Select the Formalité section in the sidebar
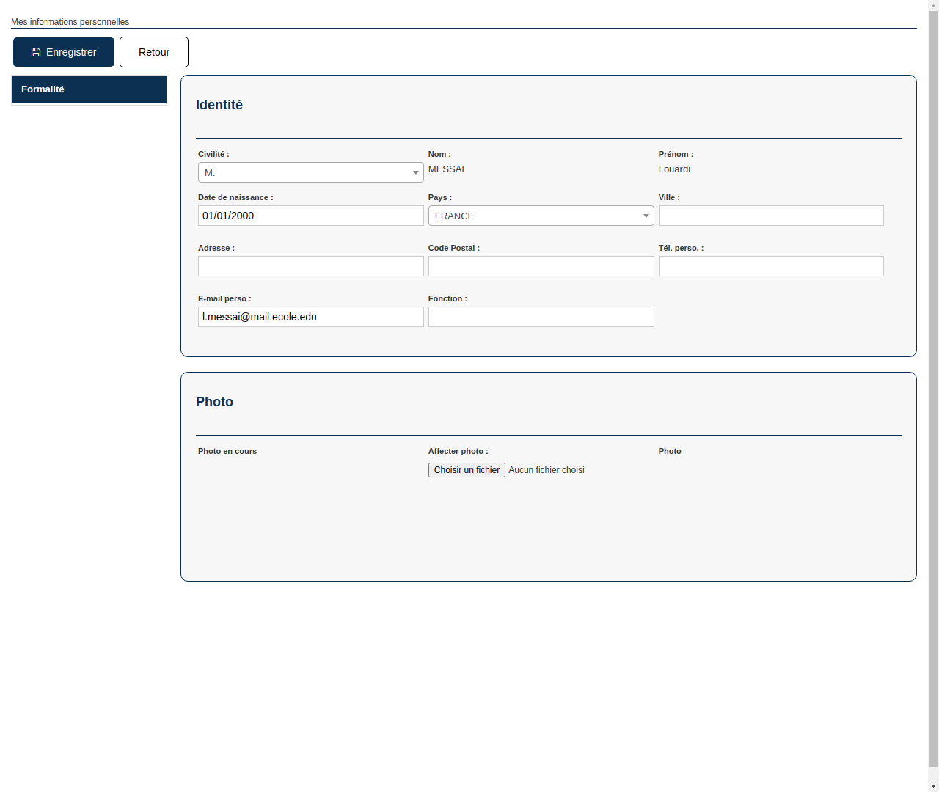The width and height of the screenshot is (939, 792). tap(88, 89)
